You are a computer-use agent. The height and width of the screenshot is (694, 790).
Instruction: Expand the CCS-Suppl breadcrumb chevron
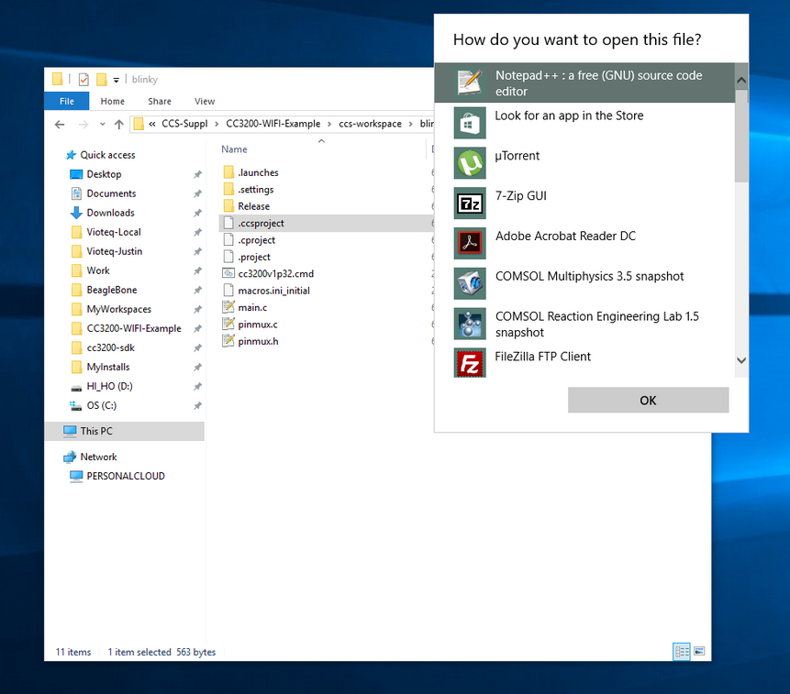pyautogui.click(x=217, y=124)
